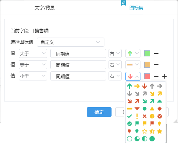Click the 确定 button
This screenshot has height=144, width=178.
click(x=99, y=112)
